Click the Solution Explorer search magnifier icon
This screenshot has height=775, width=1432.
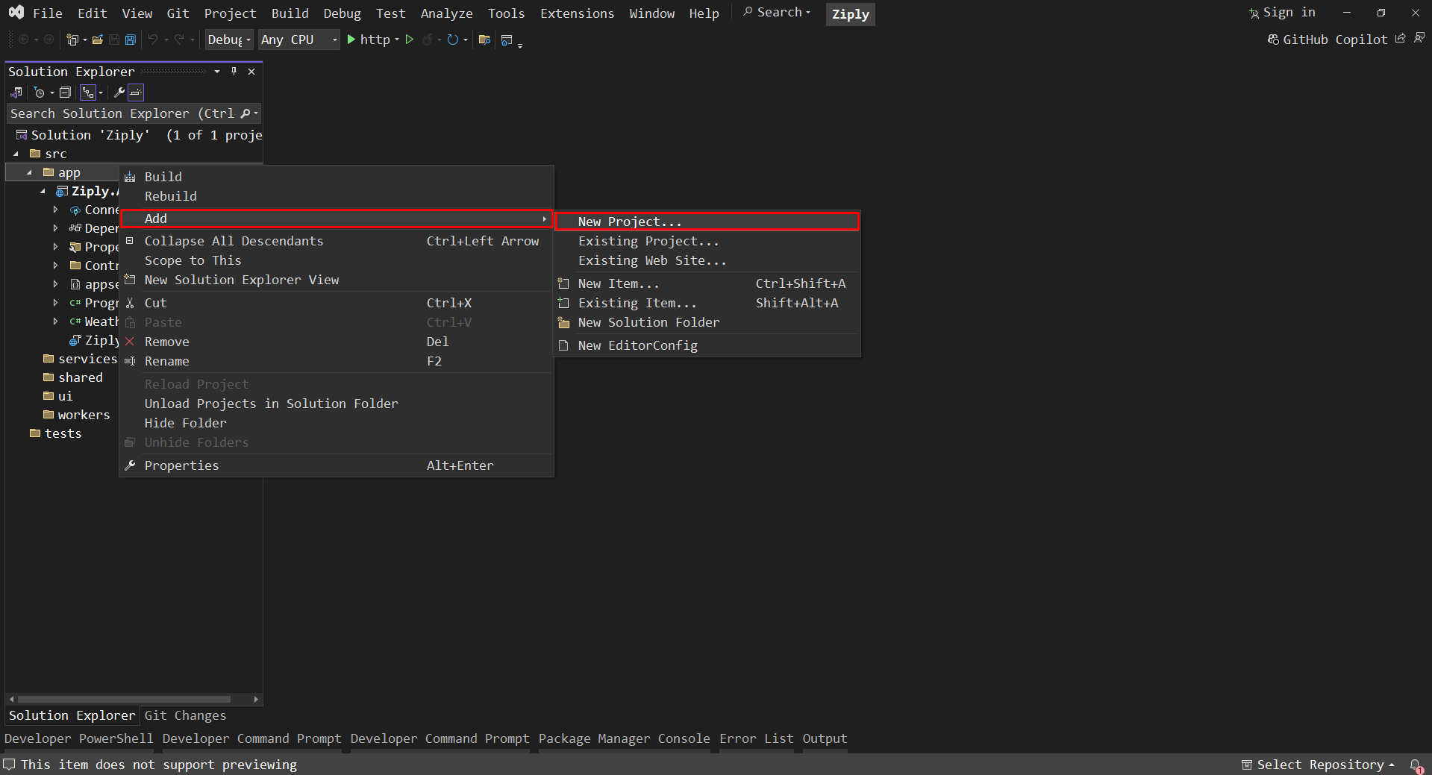tap(246, 113)
